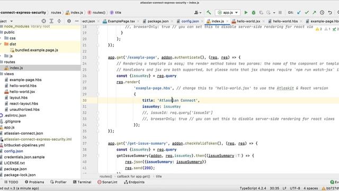
Task: Update project from Git (blue arrow)
Action: (299, 13)
